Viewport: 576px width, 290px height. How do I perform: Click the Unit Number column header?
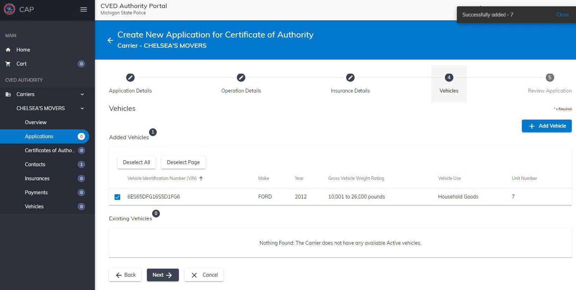pos(524,178)
